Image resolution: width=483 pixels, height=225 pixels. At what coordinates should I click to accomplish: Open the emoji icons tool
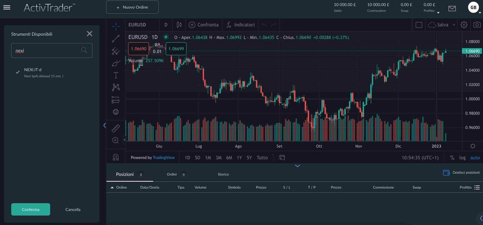(116, 112)
